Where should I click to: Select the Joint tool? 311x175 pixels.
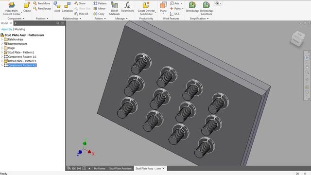(x=57, y=7)
